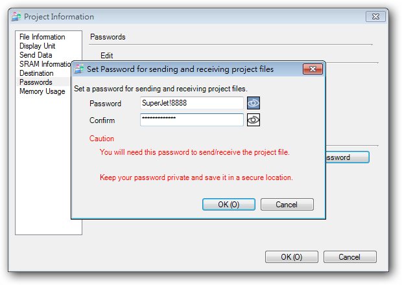Click the Set Password dialog title icon
The width and height of the screenshot is (402, 285).
click(79, 69)
